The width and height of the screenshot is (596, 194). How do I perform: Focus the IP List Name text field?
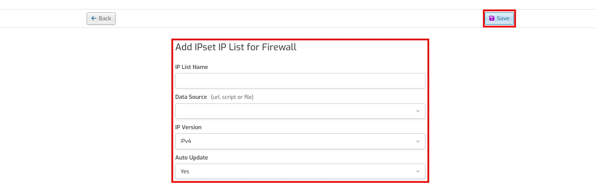click(300, 81)
